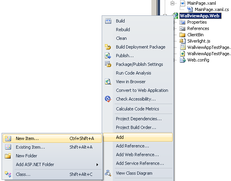The height and width of the screenshot is (181, 231).
Task: Click the View in Browser icon
Action: coord(108,82)
